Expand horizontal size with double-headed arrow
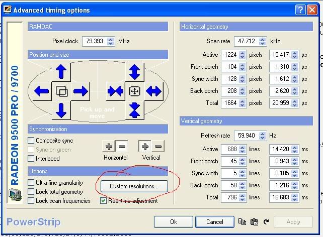Viewport: 323px width, 237px height. (154, 91)
